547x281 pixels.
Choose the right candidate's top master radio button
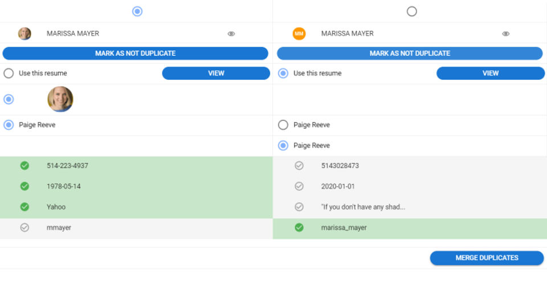coord(412,11)
